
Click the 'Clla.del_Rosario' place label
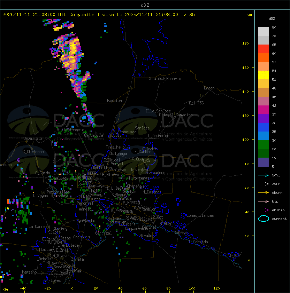[x=164, y=79]
